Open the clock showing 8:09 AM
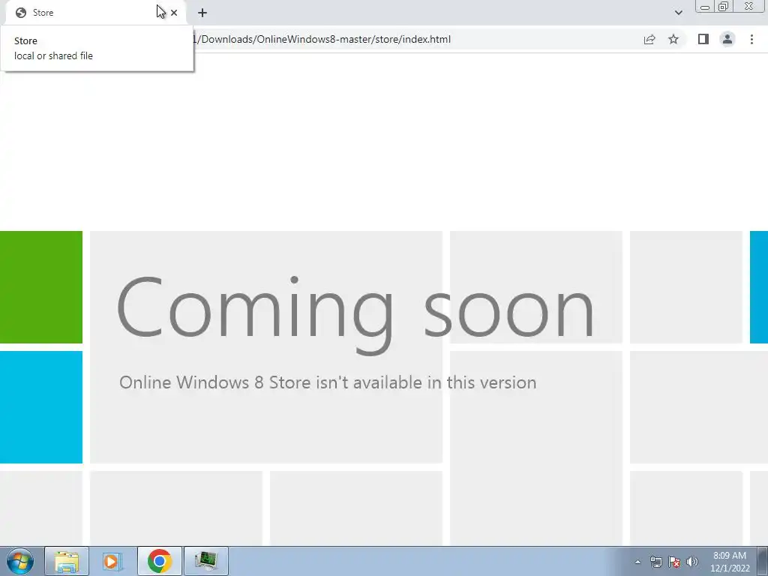Screen dimensions: 768x576 (730, 562)
